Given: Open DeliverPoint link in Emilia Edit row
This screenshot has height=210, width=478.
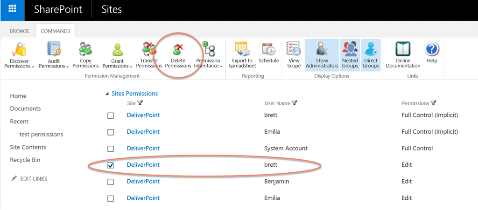Looking at the screenshot, I should tap(143, 198).
